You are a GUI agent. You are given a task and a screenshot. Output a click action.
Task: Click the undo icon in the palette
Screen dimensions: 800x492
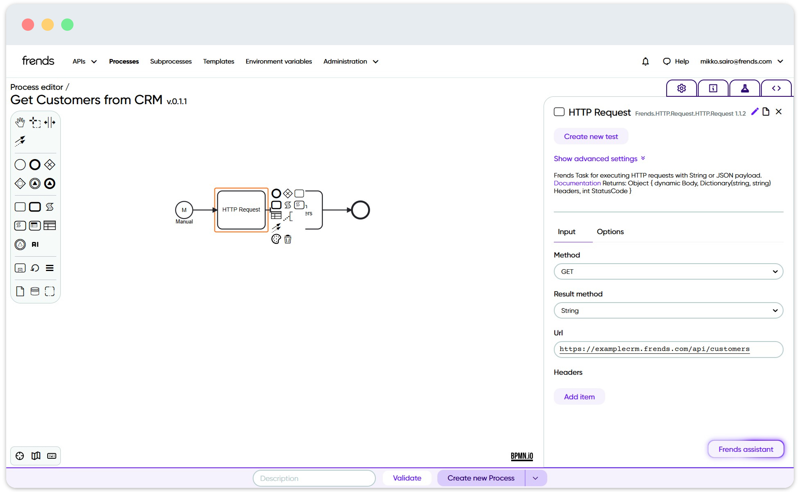coord(35,268)
